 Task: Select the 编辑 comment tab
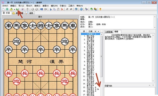click(x=117, y=32)
